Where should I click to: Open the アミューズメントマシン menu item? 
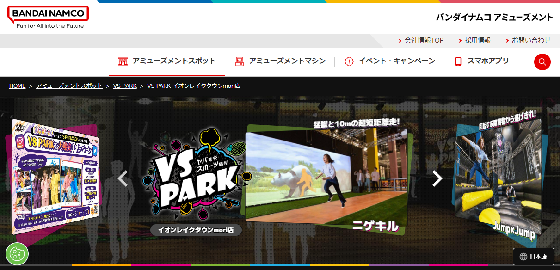287,61
